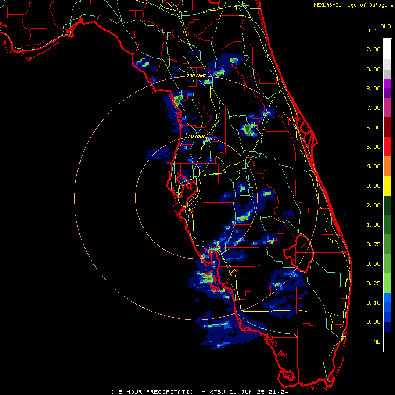395x395 pixels.
Task: Click the 7.00 legend value
Action: 373,108
